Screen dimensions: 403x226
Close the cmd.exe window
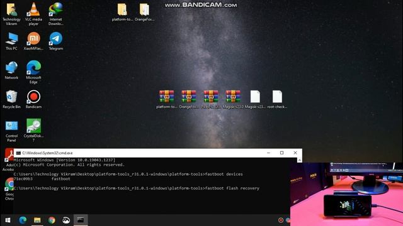tap(295, 153)
